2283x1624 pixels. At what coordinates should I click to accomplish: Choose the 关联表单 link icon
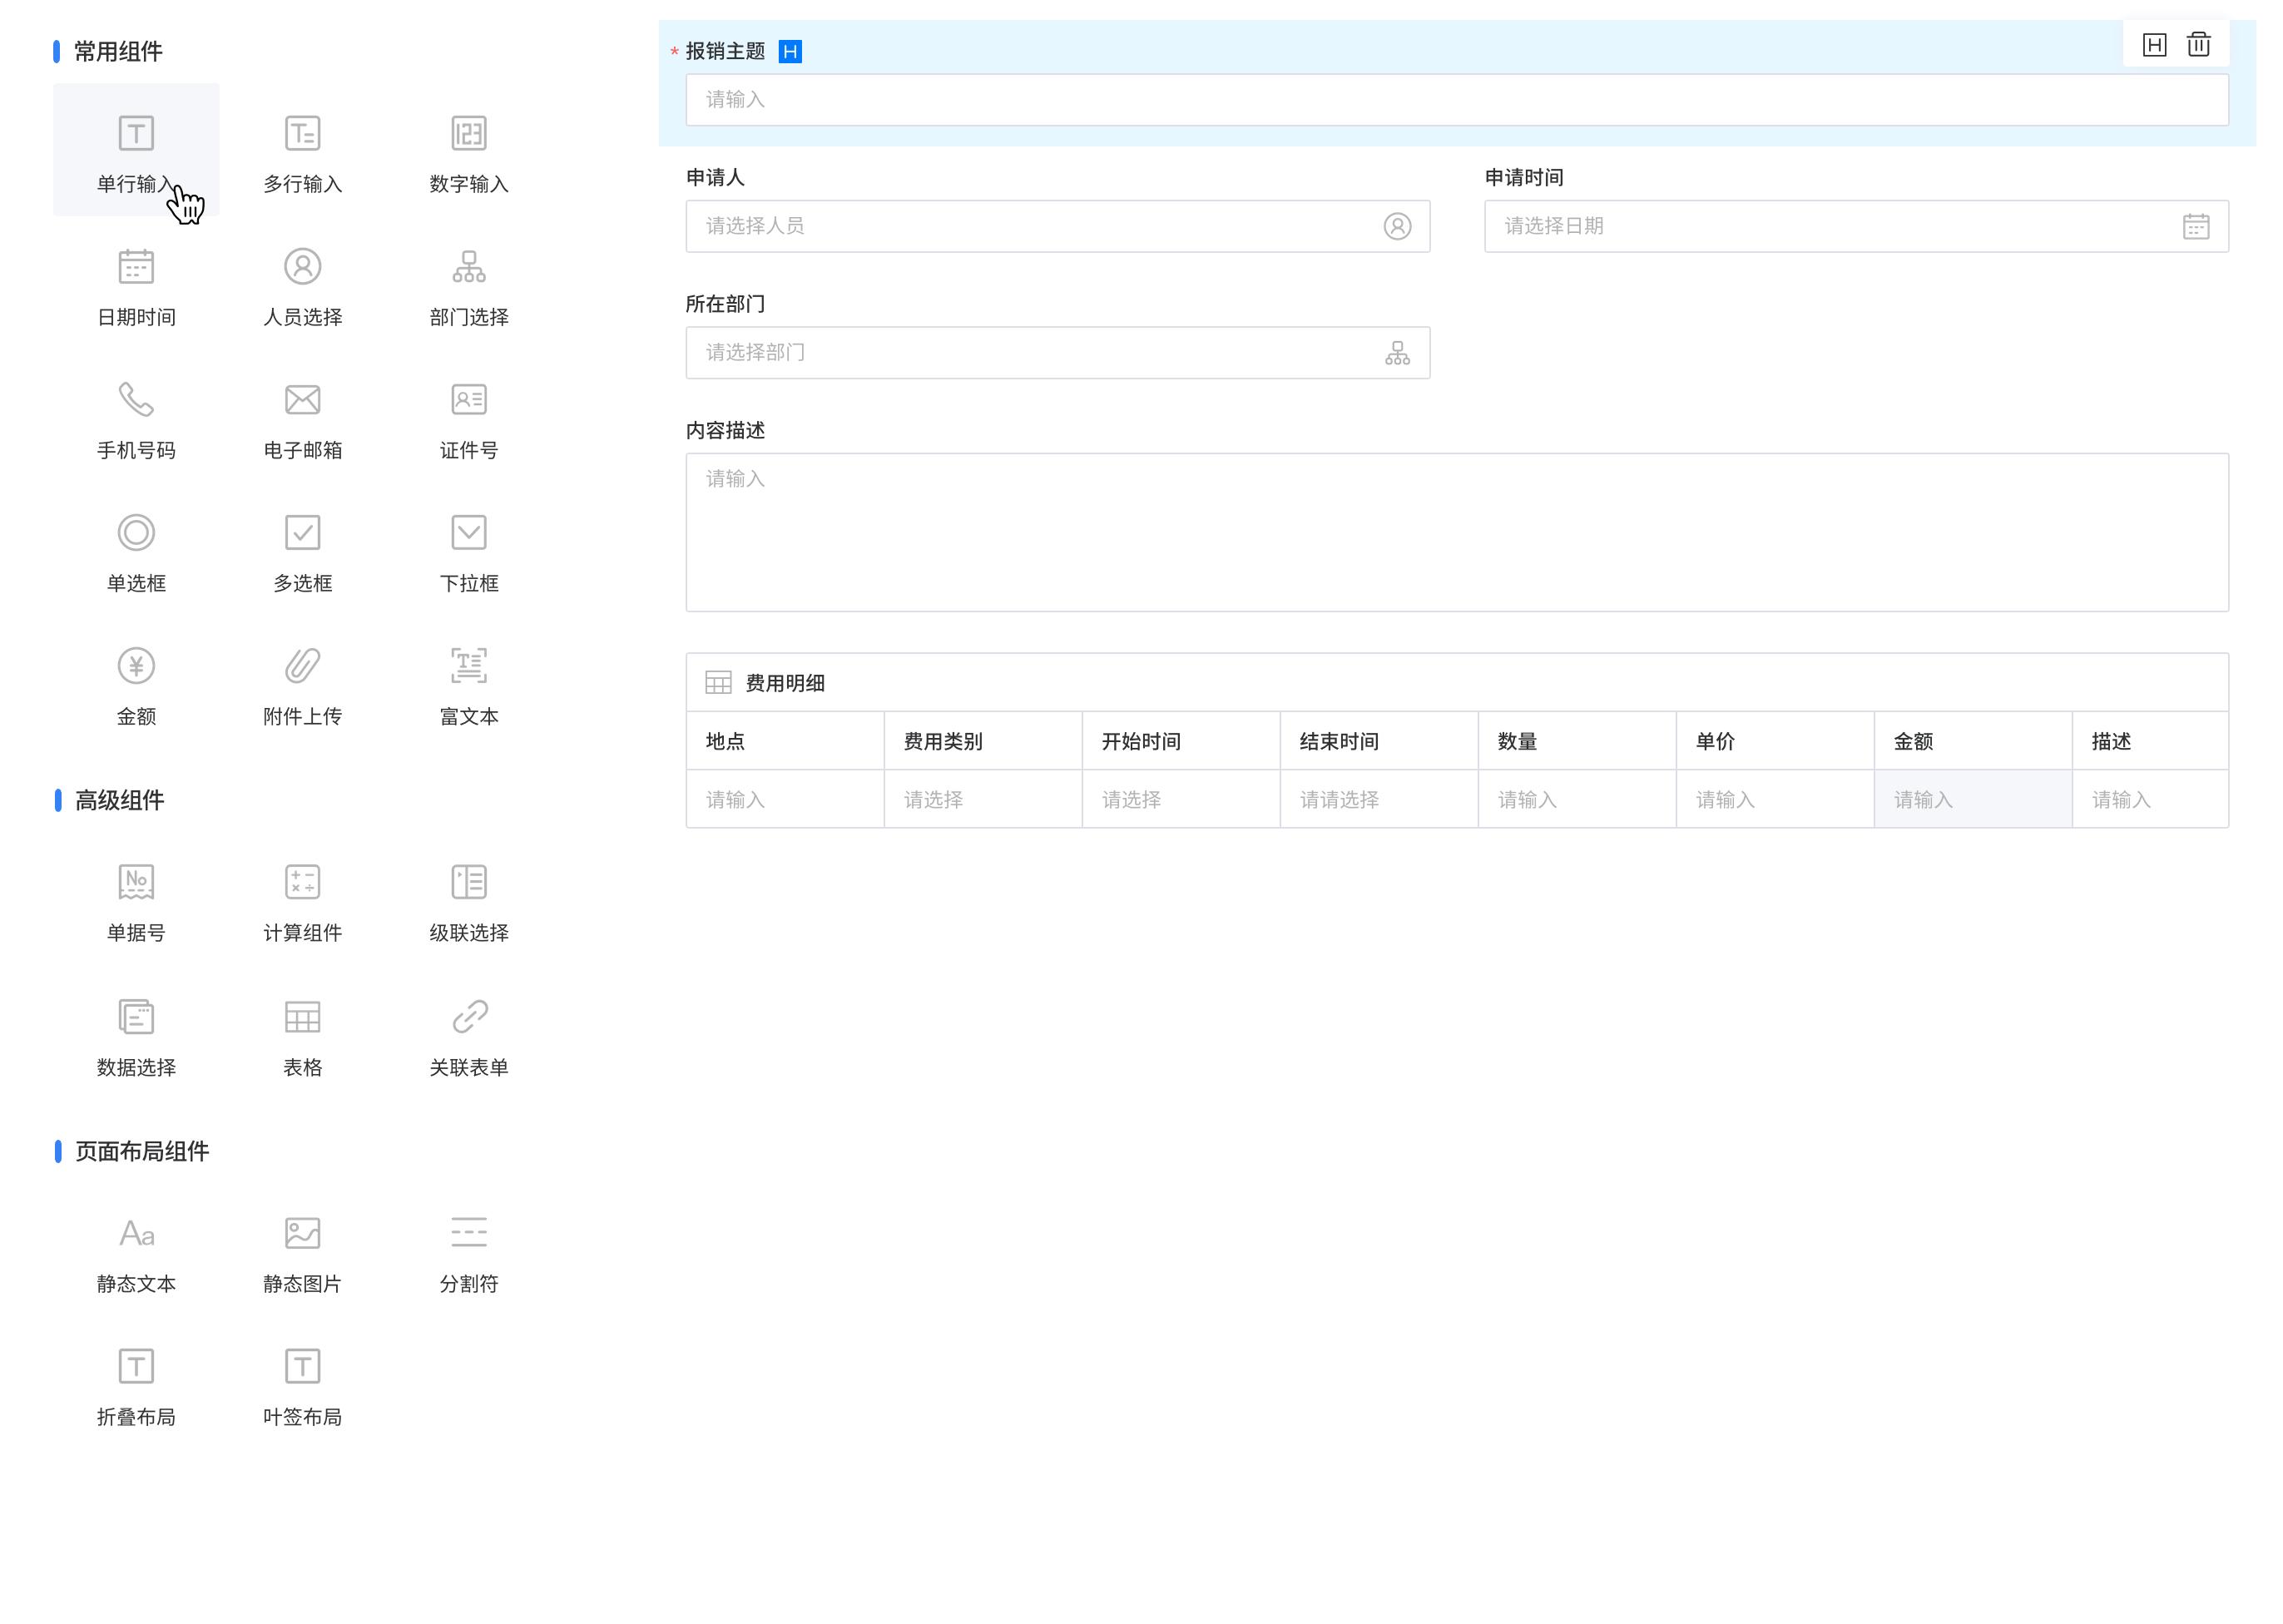pos(468,1017)
